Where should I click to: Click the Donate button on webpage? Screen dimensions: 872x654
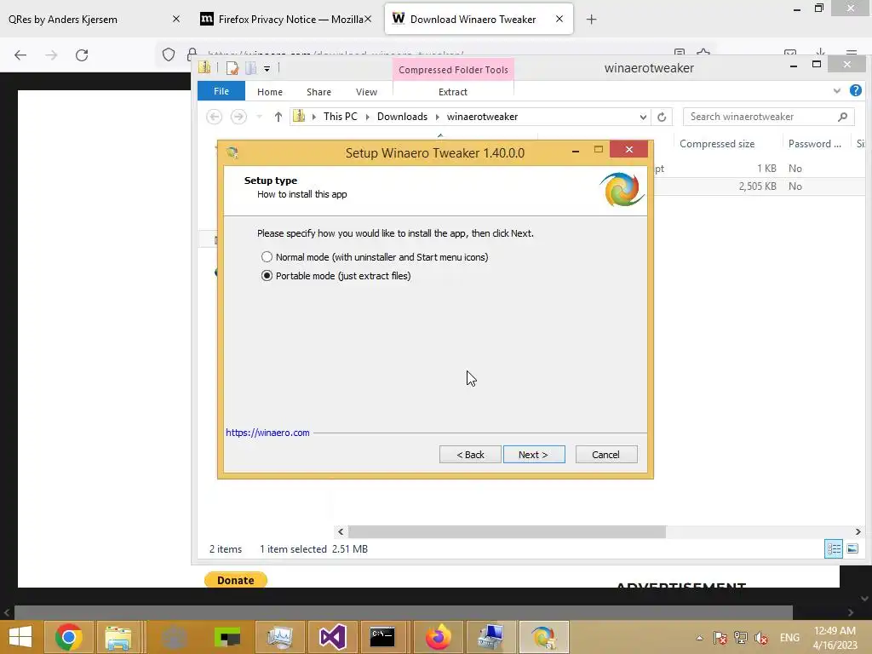tap(236, 580)
